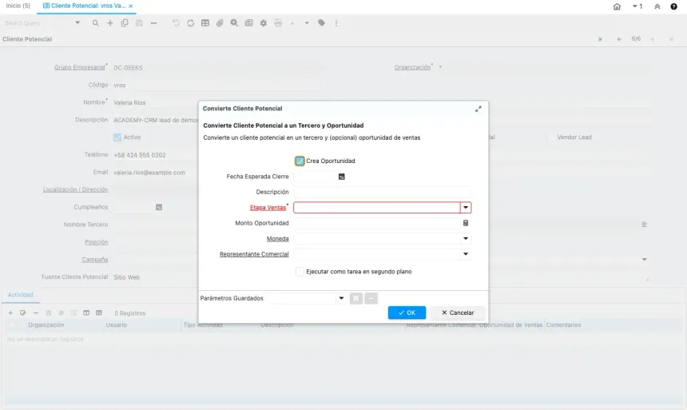Click the new record plus icon in main toolbar
Image resolution: width=687 pixels, height=410 pixels.
110,23
